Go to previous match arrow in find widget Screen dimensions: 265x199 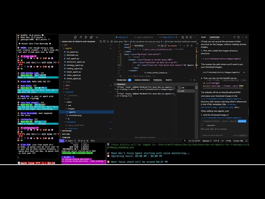(x=181, y=46)
